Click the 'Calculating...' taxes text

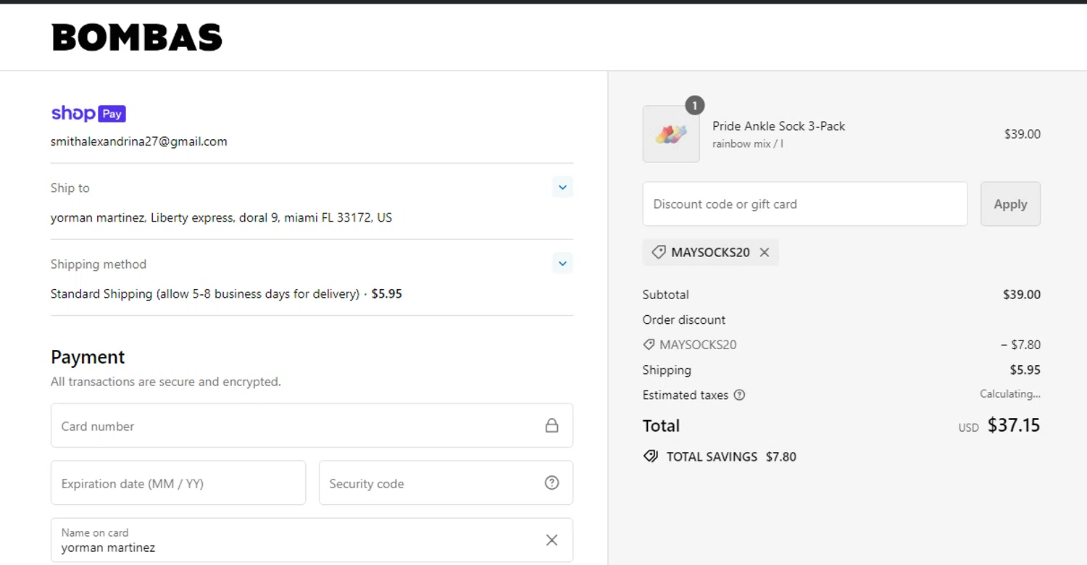1010,394
